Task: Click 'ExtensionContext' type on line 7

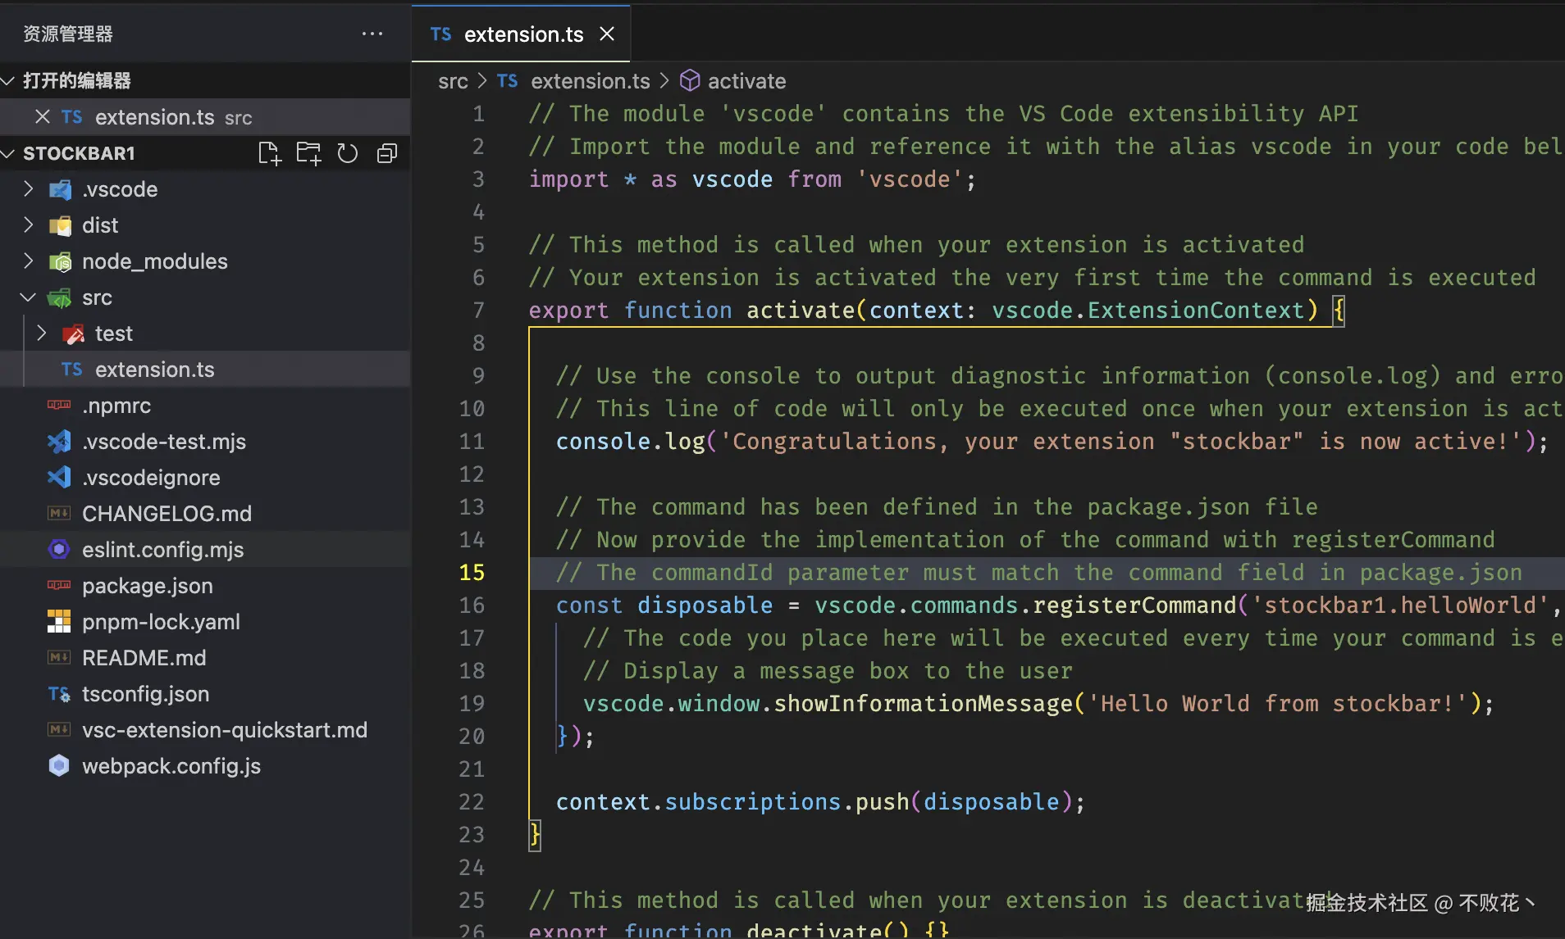Action: click(1196, 311)
